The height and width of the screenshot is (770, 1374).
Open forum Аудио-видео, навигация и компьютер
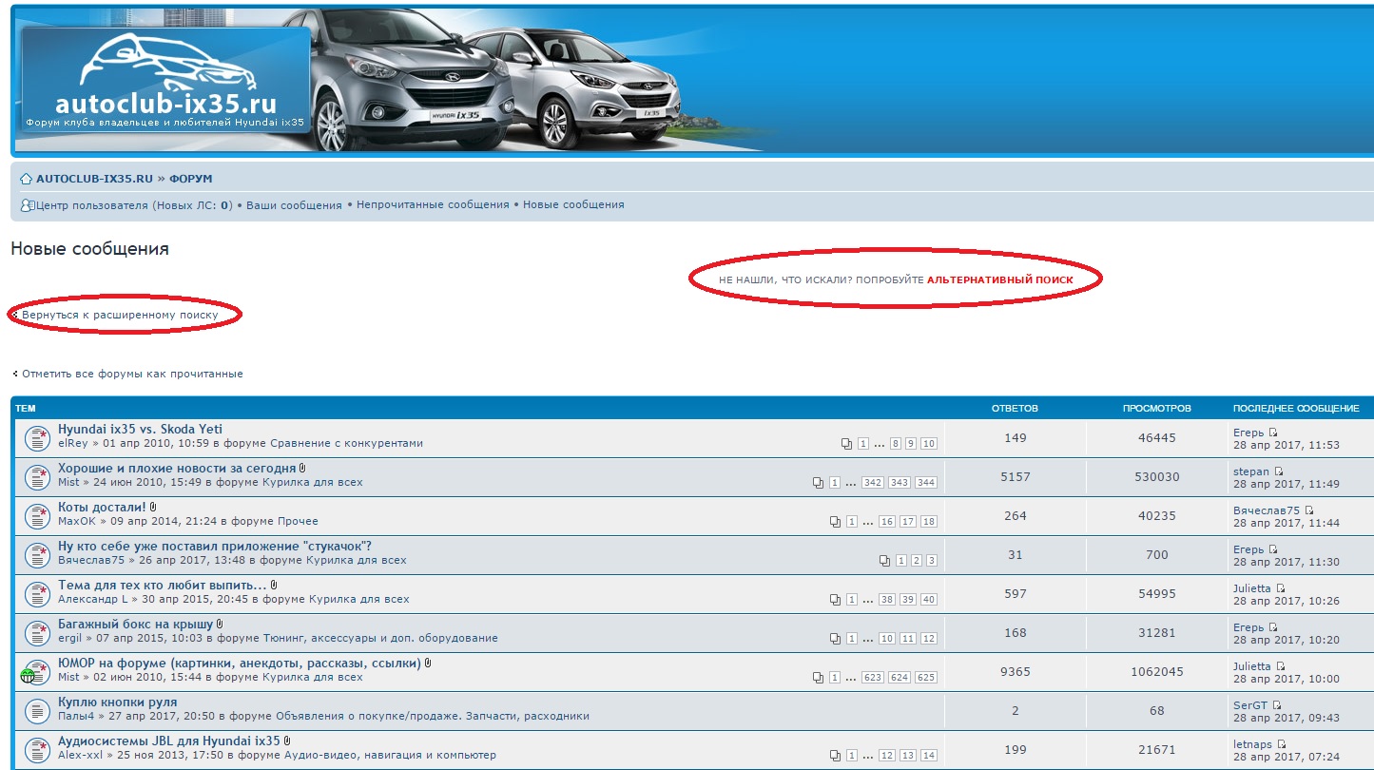tap(390, 755)
